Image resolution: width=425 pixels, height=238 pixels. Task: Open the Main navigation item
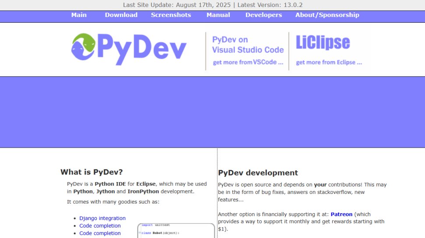[x=79, y=15]
